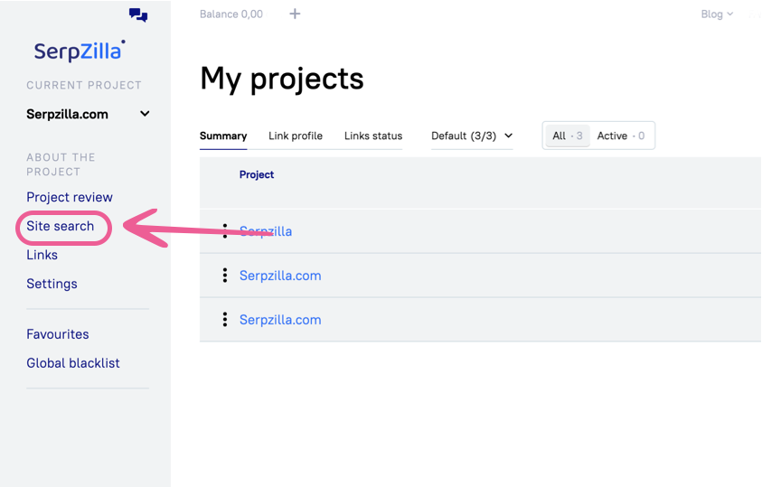Click the Project column header
This screenshot has height=487, width=762.
[x=257, y=174]
